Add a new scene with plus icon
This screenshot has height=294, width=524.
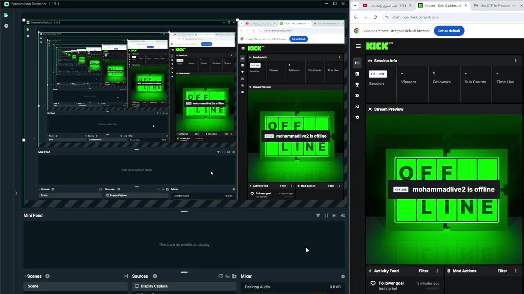tap(47, 276)
